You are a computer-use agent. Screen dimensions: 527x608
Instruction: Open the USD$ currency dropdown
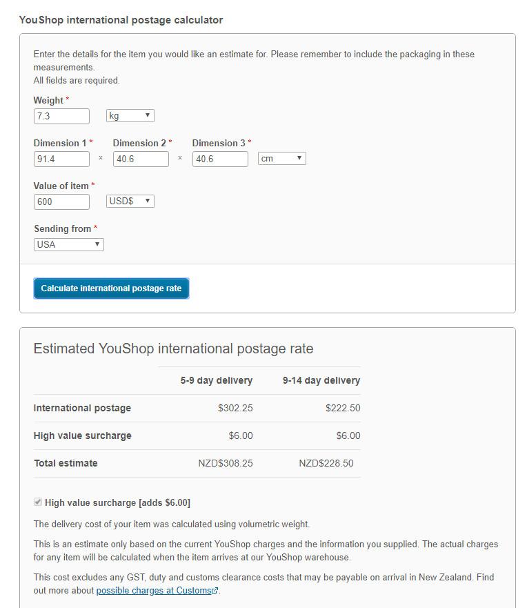click(130, 201)
